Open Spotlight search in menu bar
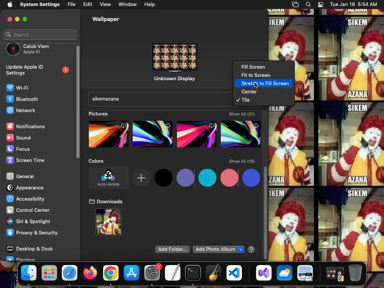Screen dimensions: 384x288 click(308, 4)
